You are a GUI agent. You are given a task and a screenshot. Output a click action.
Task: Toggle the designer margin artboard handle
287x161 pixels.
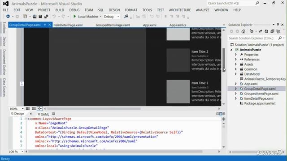click(22, 84)
